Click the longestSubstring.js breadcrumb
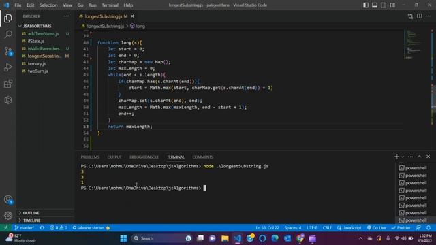Image resolution: width=436 pixels, height=245 pixels. tap(106, 26)
